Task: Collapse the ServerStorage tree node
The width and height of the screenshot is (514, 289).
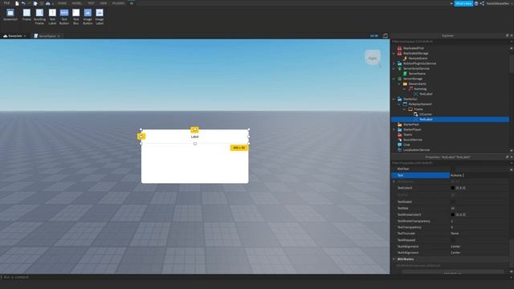Action: coord(394,79)
